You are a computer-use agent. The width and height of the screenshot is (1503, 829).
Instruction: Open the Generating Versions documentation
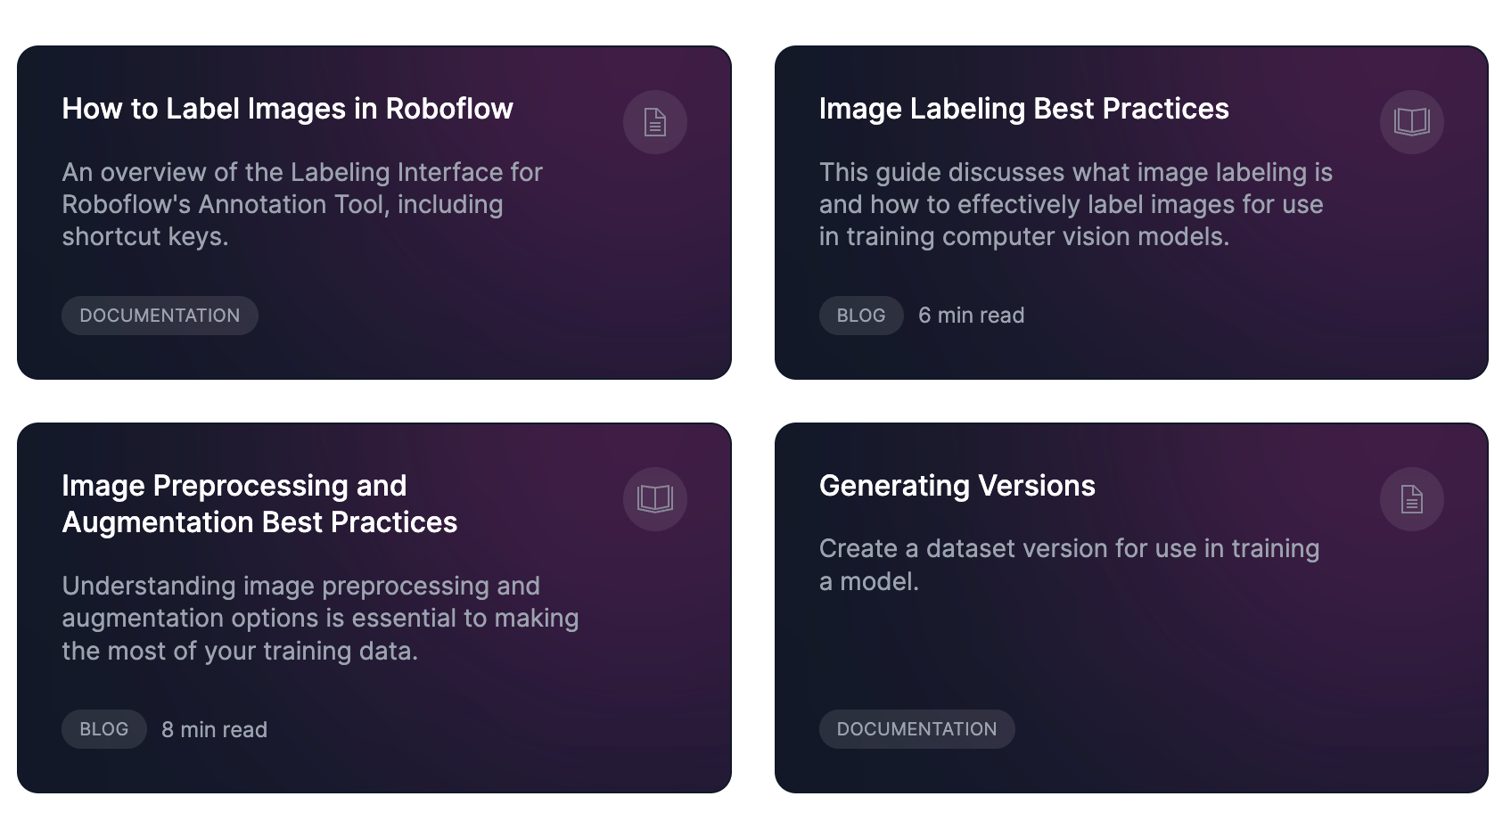click(x=957, y=486)
